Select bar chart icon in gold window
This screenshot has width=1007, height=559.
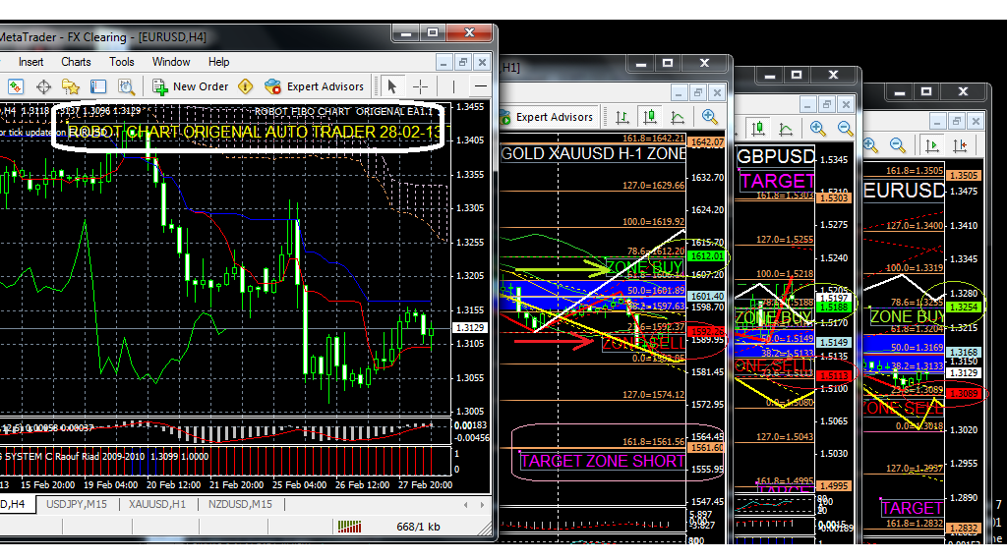point(622,118)
